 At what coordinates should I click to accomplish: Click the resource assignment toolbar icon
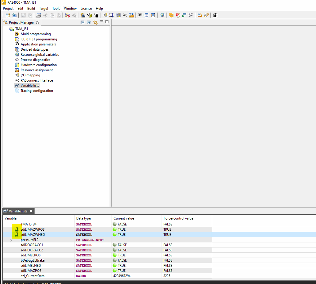click(131, 15)
